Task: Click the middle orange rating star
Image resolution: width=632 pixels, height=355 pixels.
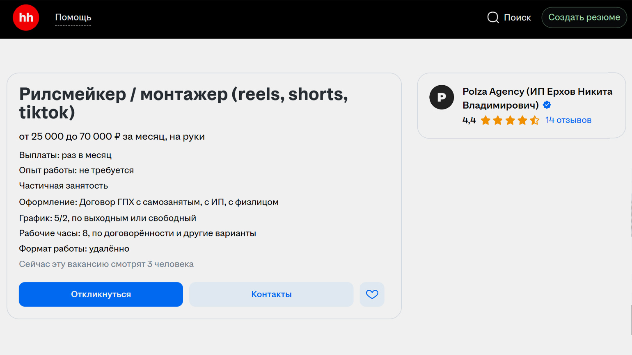Action: tap(510, 120)
